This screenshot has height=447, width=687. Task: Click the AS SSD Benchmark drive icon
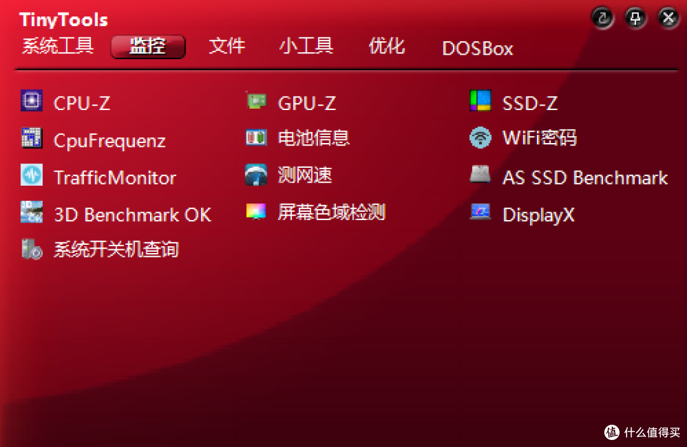pos(481,175)
